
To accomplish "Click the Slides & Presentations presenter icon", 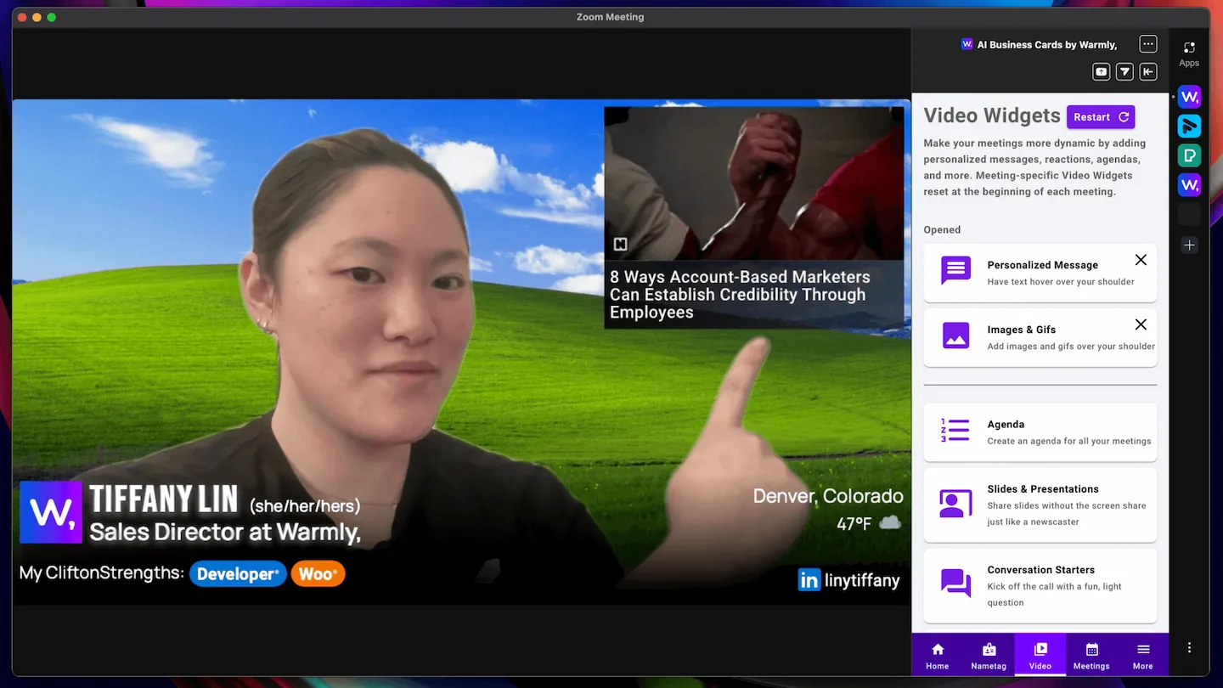I will click(x=955, y=504).
